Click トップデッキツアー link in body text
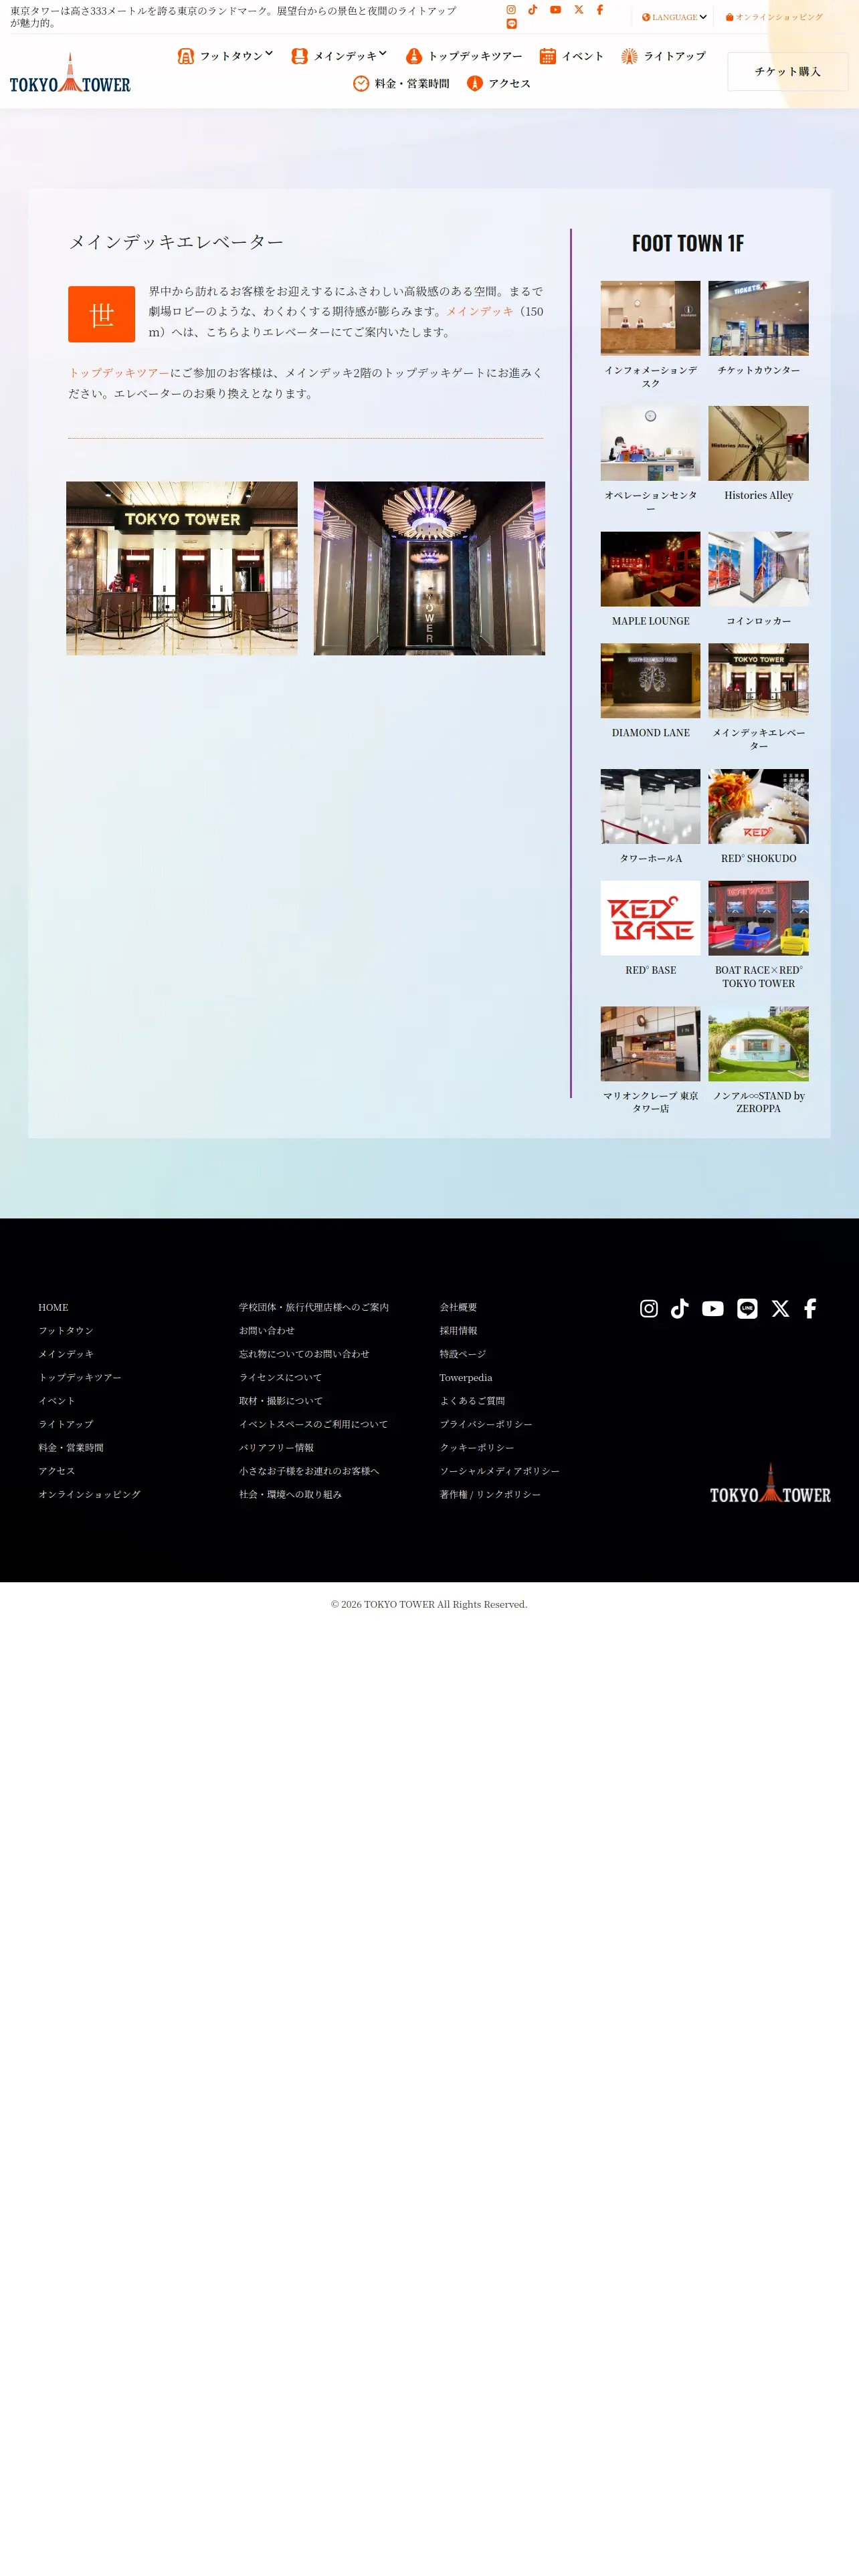Image resolution: width=859 pixels, height=2576 pixels. click(x=119, y=373)
